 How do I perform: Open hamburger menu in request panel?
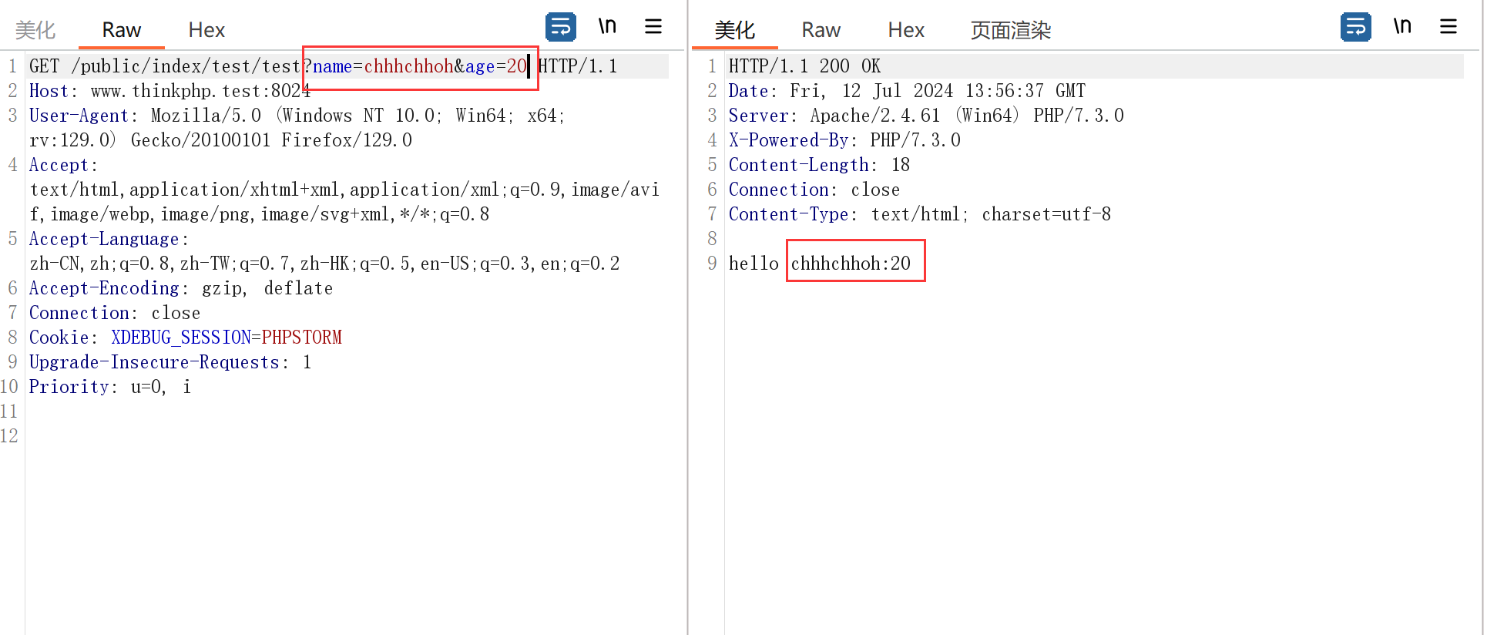[653, 27]
